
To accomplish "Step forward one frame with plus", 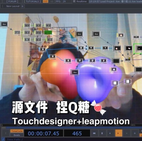I will coord(135,133).
